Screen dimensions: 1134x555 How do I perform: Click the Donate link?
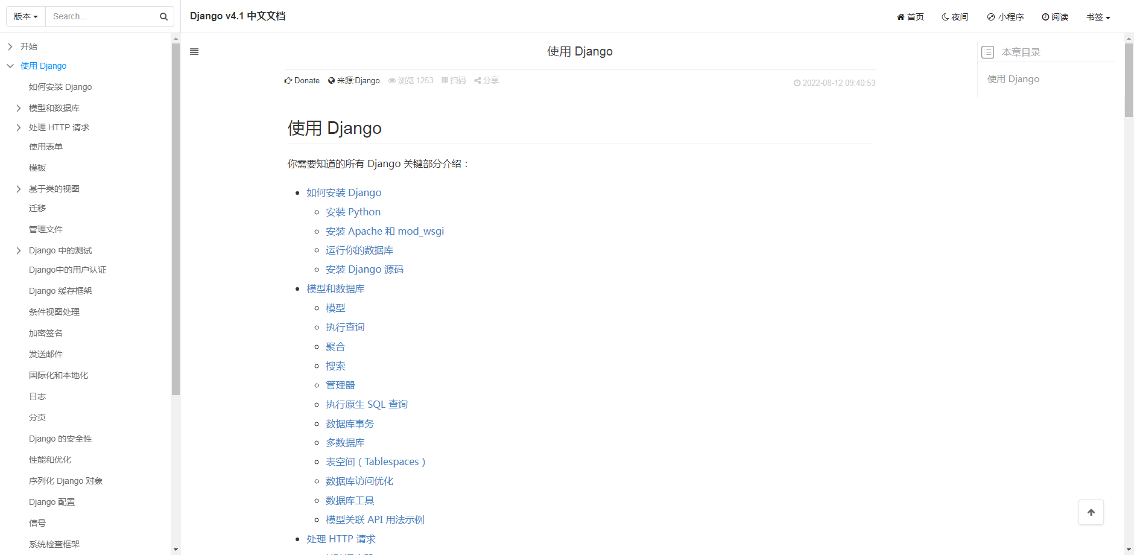302,80
